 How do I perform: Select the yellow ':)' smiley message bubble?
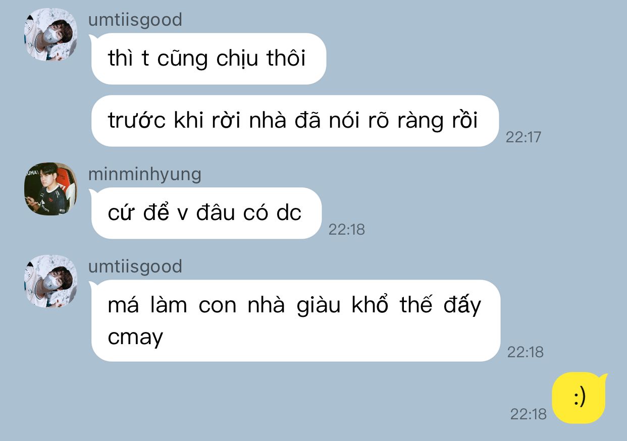click(580, 398)
